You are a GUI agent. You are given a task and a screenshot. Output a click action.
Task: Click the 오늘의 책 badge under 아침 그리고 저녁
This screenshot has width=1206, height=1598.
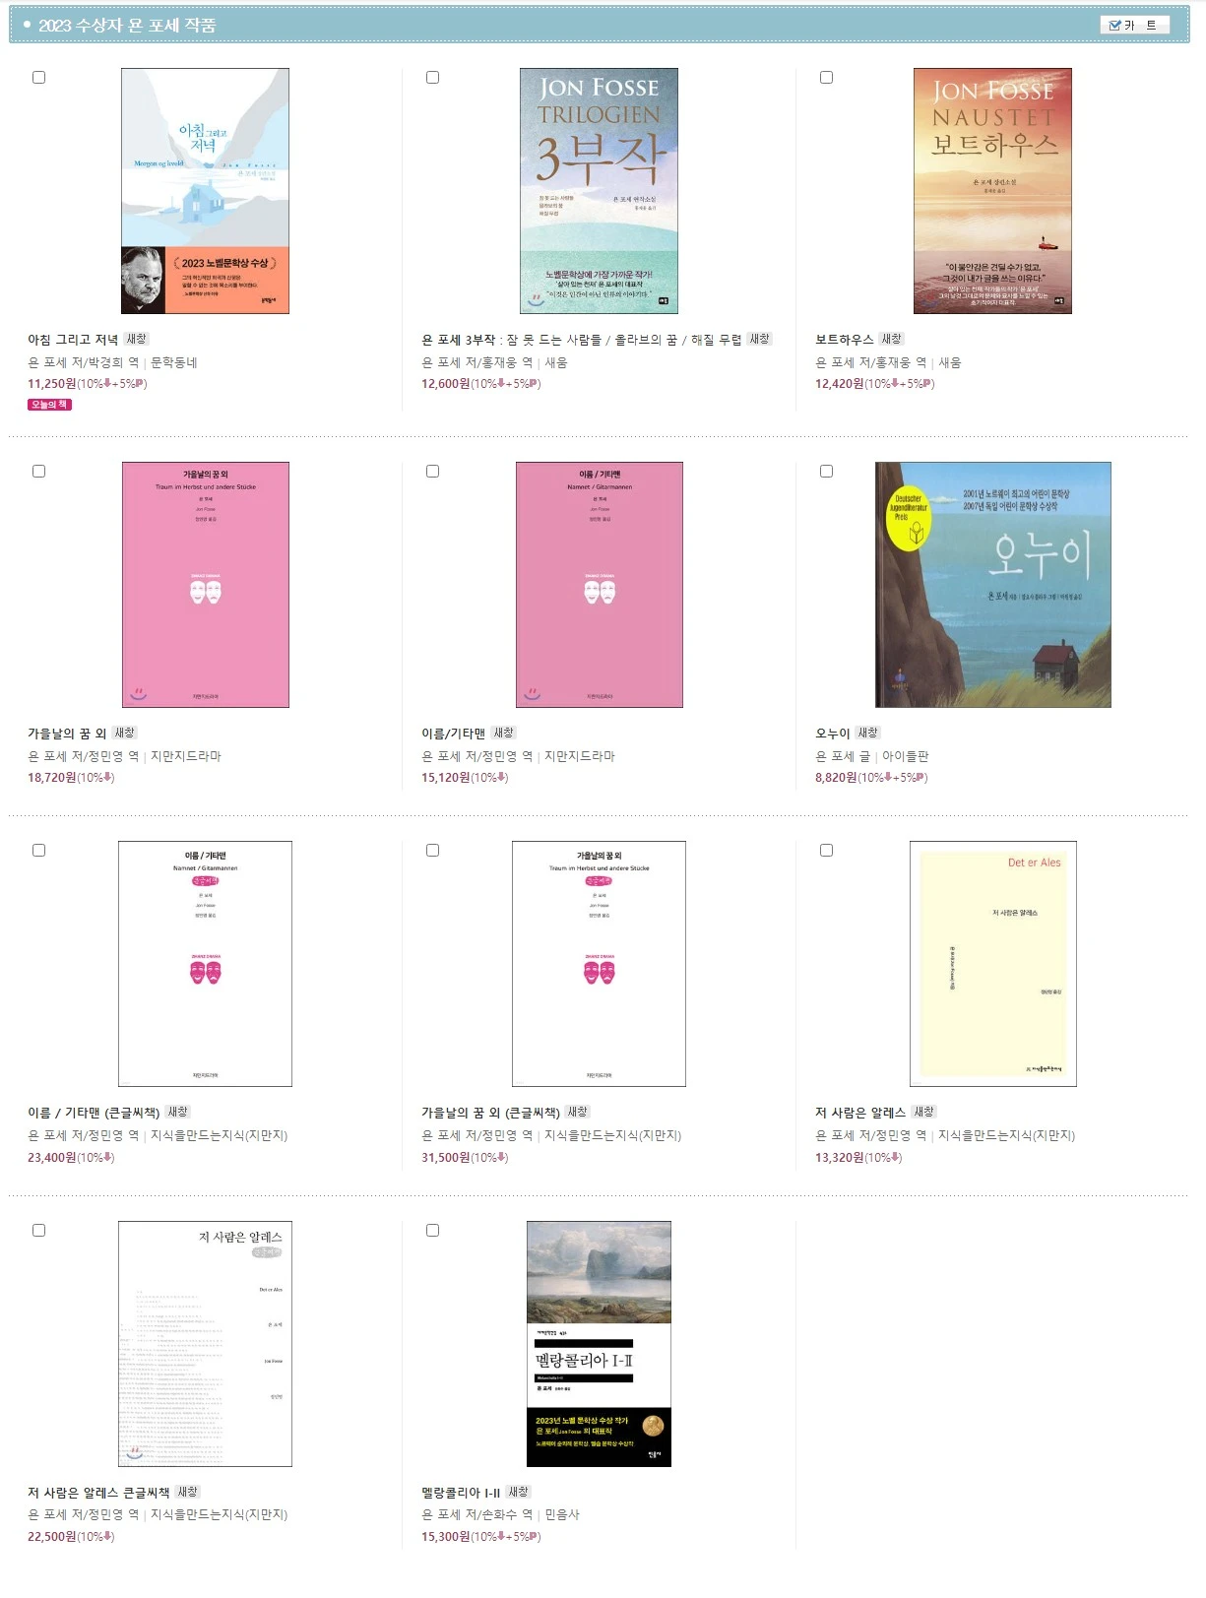pyautogui.click(x=49, y=405)
